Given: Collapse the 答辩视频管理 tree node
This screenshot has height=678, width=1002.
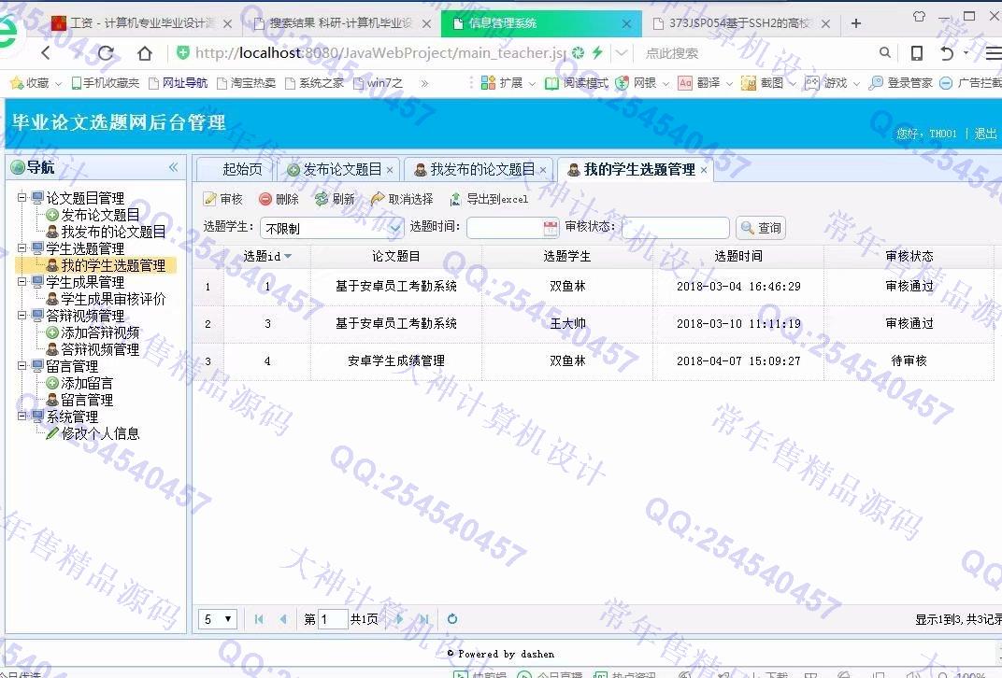Looking at the screenshot, I should 21,316.
